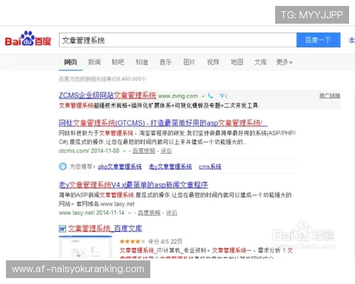Click the 百度一下 search button
Viewport: 355px width, 284px height.
pos(318,40)
